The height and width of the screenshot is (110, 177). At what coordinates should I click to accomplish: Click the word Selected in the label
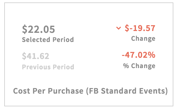(x=36, y=40)
